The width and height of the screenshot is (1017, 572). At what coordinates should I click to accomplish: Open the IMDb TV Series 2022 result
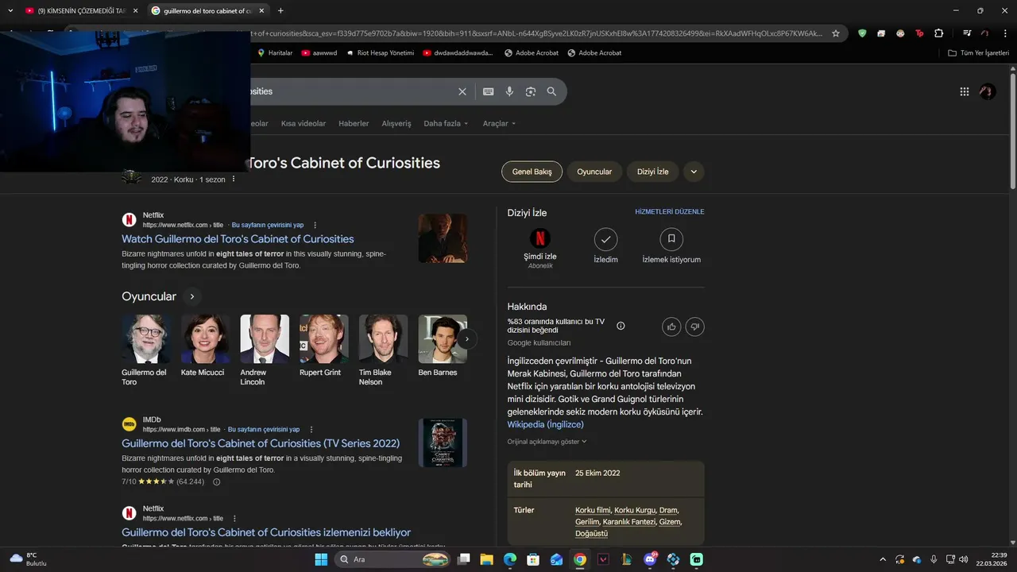(x=261, y=443)
